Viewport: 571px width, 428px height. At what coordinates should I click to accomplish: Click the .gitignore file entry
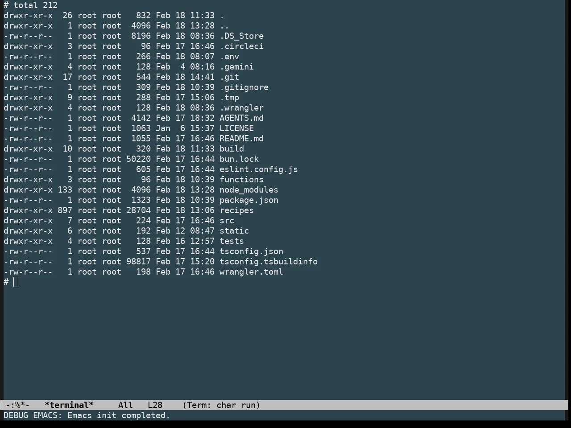(x=244, y=87)
